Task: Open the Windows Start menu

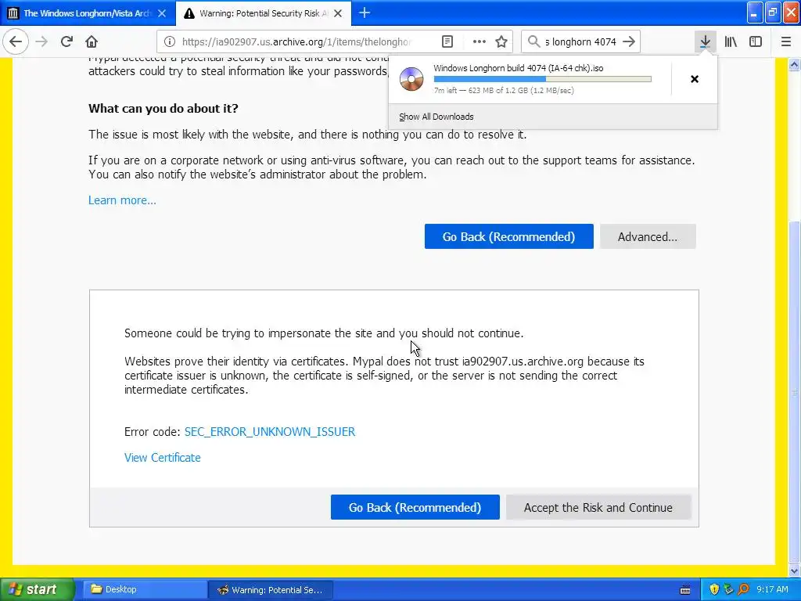Action: (37, 589)
